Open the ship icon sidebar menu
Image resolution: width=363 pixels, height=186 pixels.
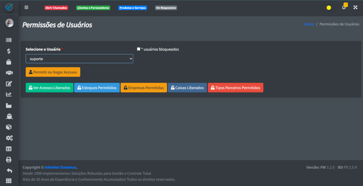(9, 116)
